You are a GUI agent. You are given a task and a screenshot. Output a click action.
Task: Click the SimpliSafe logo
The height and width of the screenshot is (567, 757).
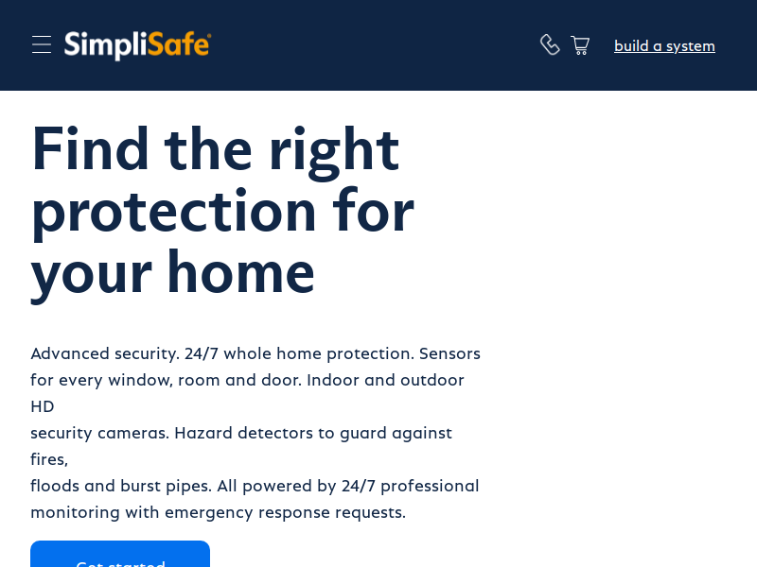[x=137, y=45]
